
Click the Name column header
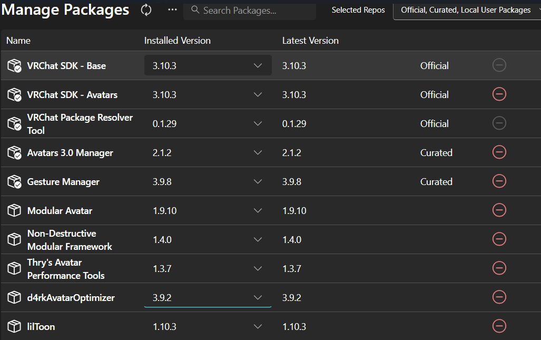[18, 41]
